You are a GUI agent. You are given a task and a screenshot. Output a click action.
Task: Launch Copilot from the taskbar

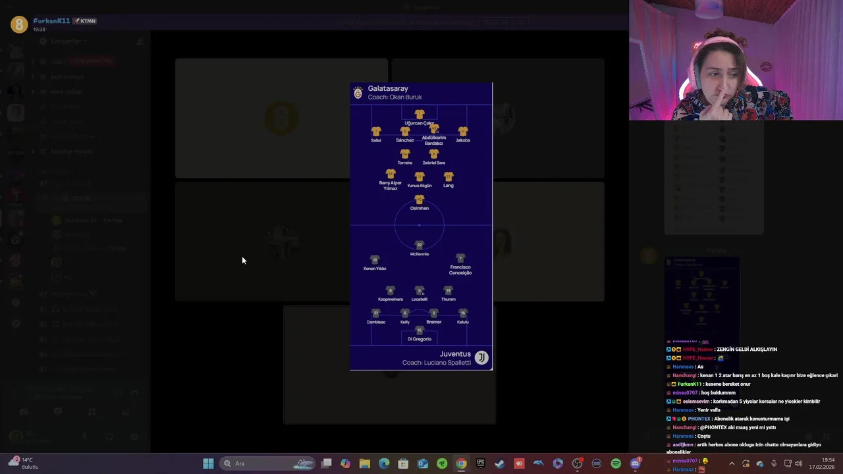pos(345,463)
